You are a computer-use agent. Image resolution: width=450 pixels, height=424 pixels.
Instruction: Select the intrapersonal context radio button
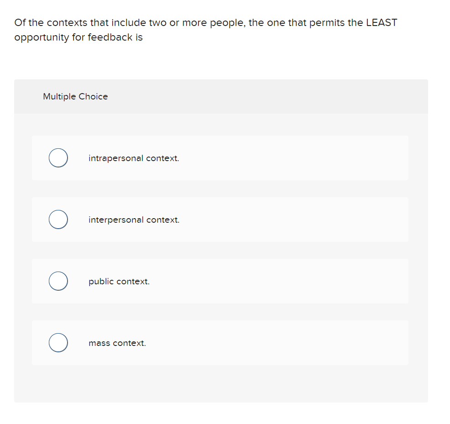58,157
